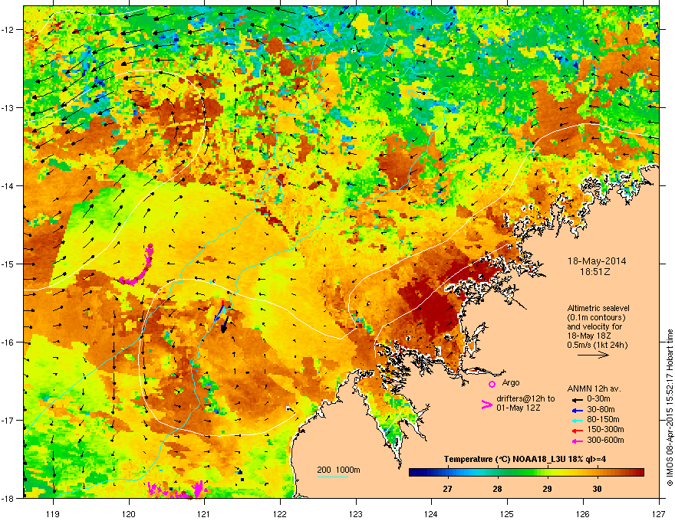Screen dimensions: 675x521
Task: Click the '(0.1m contours)' caption line
Action: coord(596,318)
